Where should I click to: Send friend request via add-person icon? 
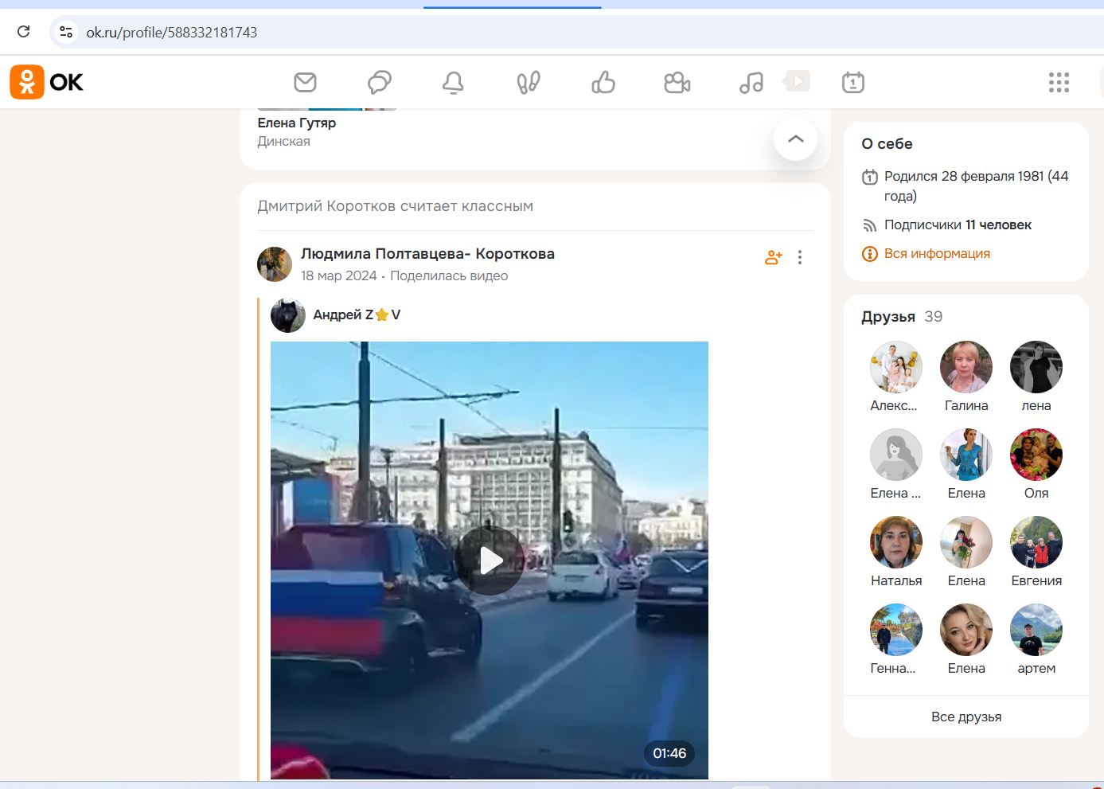pyautogui.click(x=773, y=257)
